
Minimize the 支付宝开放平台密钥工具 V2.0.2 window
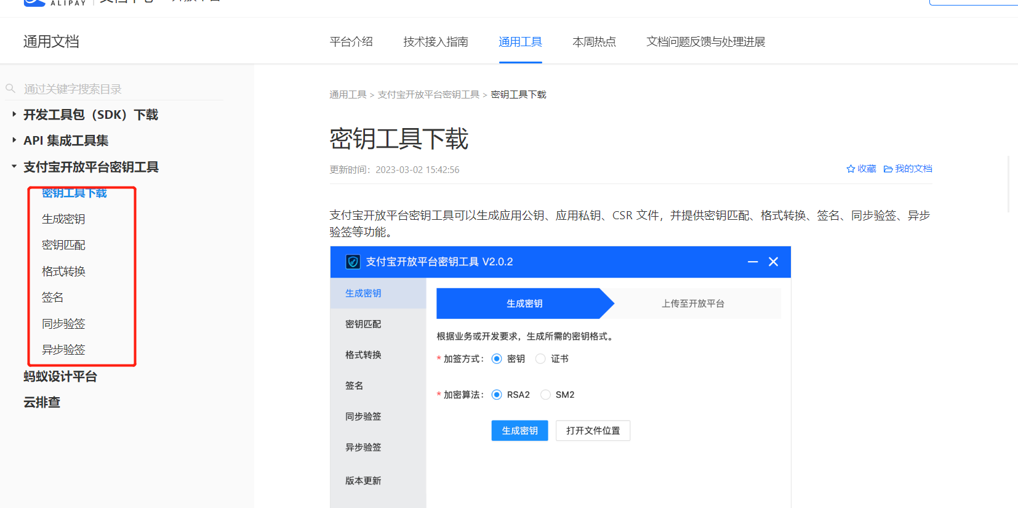point(753,262)
